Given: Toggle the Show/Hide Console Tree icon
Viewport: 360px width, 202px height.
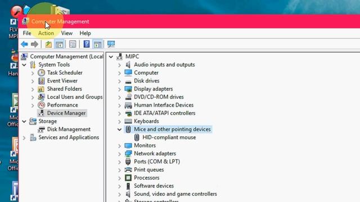Looking at the screenshot, I should click(59, 44).
